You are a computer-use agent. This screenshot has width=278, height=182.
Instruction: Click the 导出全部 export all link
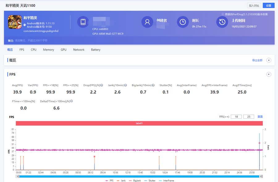point(257,60)
